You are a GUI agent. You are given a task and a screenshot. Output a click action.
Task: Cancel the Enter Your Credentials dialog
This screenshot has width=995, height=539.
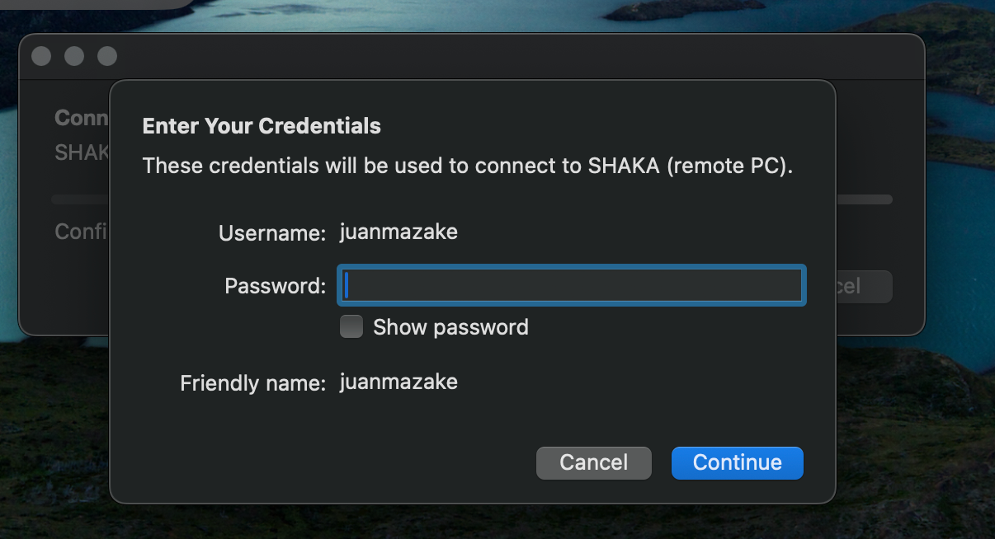point(593,462)
